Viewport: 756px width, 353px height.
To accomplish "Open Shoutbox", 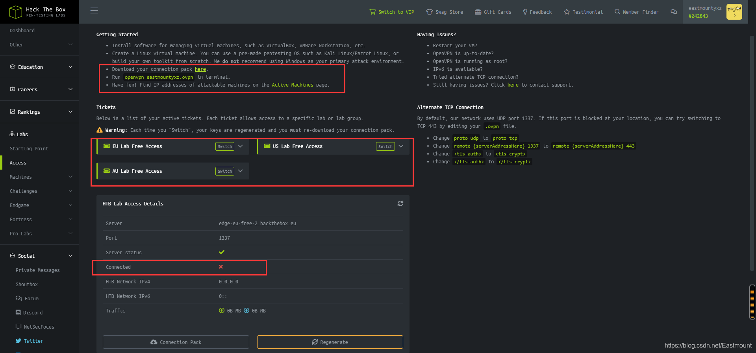I will click(27, 285).
